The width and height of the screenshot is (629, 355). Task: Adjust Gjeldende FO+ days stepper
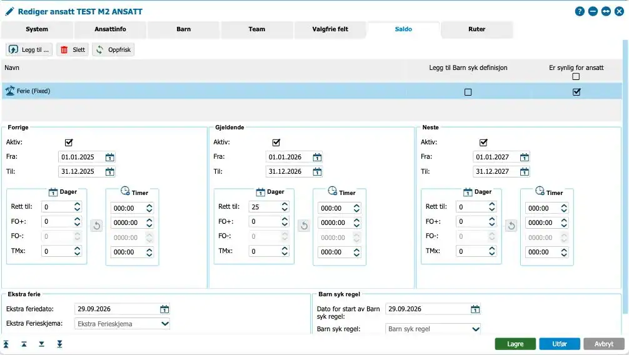pos(284,221)
